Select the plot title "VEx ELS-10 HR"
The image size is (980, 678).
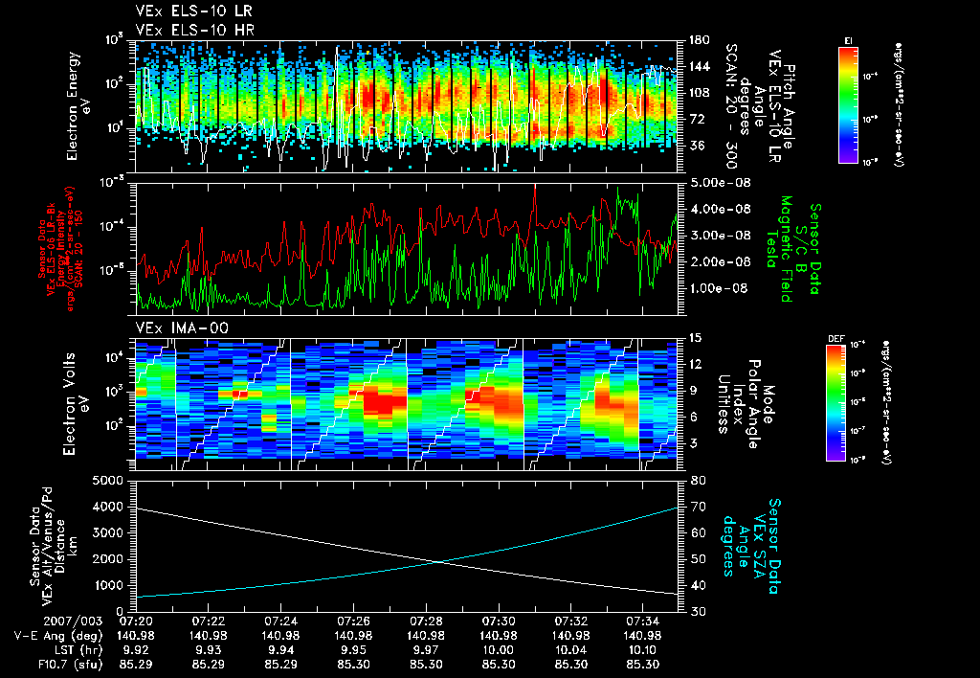pos(195,30)
